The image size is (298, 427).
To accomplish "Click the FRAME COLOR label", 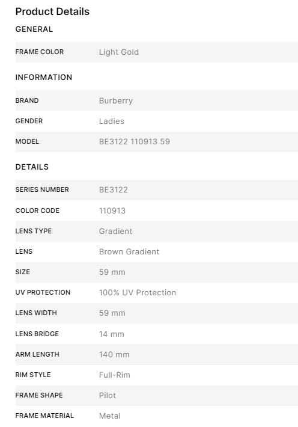I will pyautogui.click(x=40, y=52).
